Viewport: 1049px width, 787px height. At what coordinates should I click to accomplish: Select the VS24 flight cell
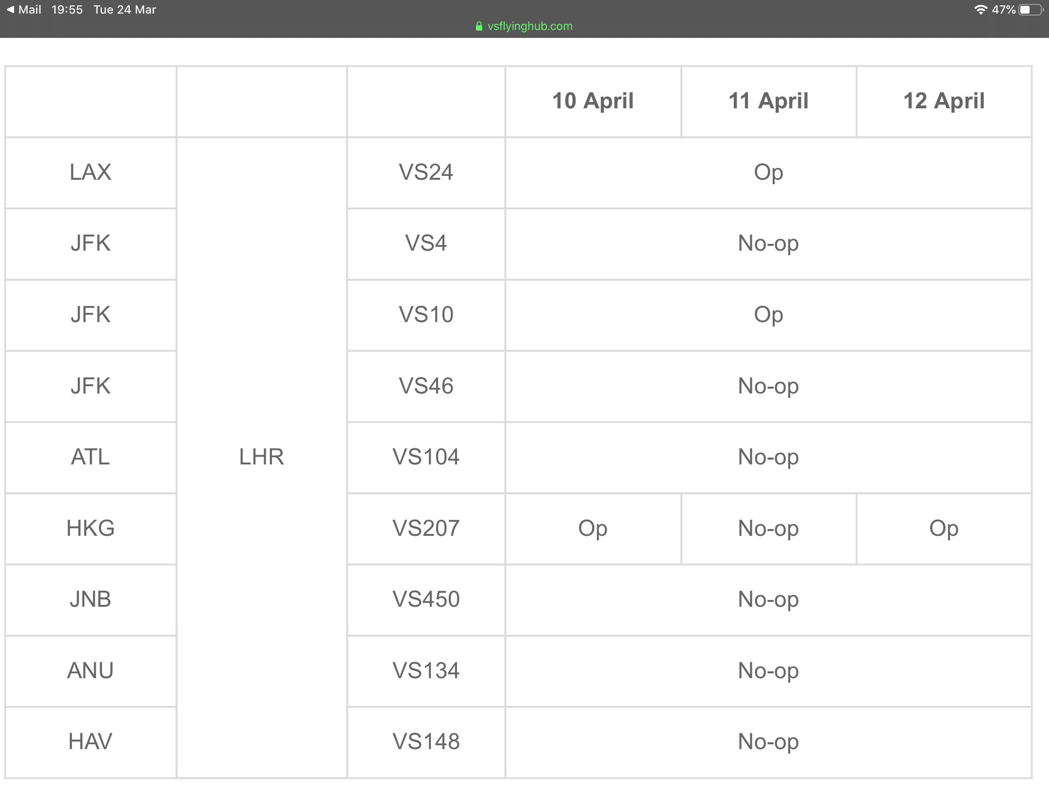tap(426, 172)
